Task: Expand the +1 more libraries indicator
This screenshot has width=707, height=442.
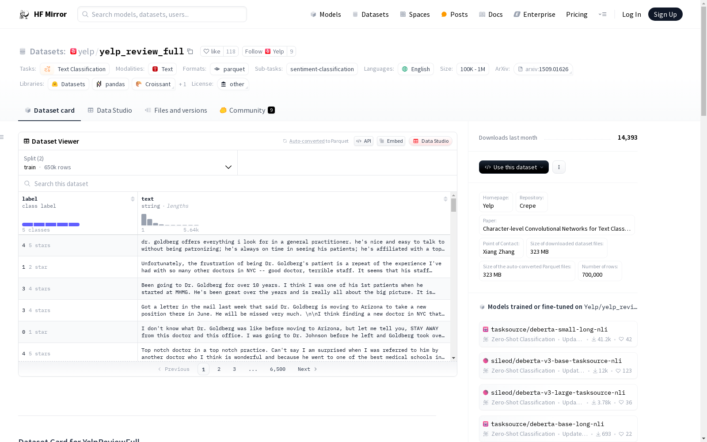Action: point(182,84)
